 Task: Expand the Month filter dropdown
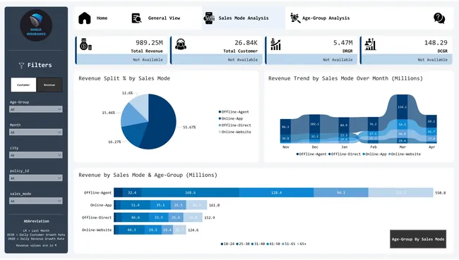[x=36, y=132]
